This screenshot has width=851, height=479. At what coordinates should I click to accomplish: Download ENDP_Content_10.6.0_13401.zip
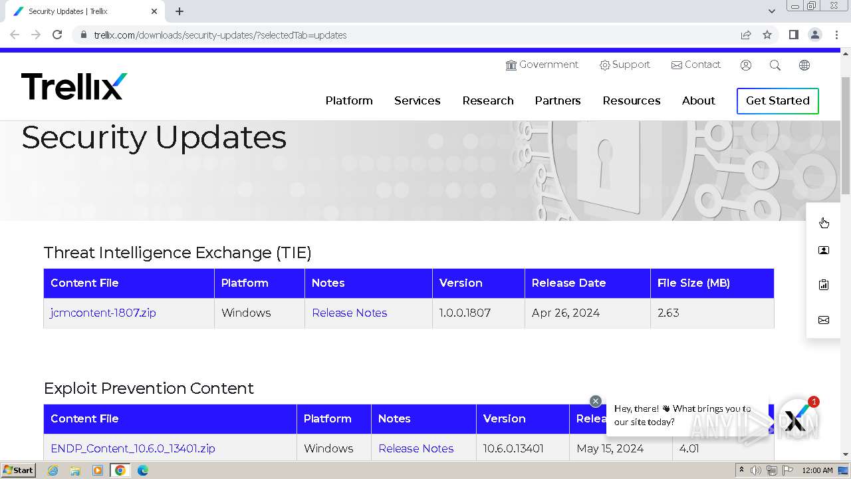tap(133, 448)
